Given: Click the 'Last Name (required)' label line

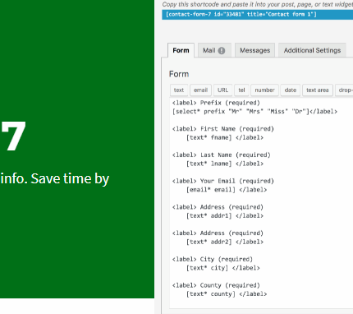Looking at the screenshot, I should coord(222,155).
